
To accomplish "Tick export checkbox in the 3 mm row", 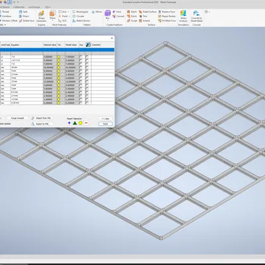I will click(87, 89).
